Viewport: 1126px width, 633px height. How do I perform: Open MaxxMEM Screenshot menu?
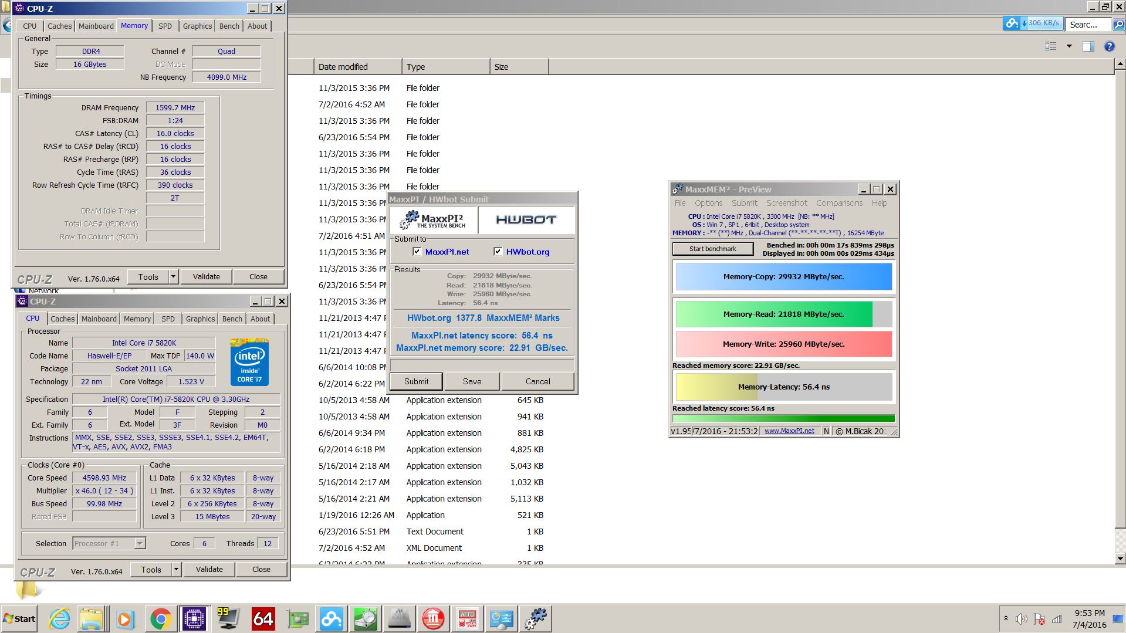786,203
